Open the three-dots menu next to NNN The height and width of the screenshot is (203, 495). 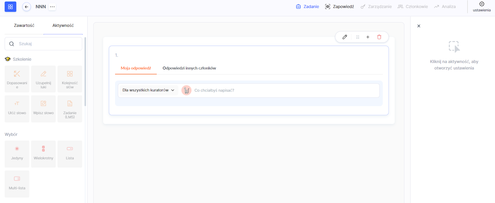[x=52, y=7]
